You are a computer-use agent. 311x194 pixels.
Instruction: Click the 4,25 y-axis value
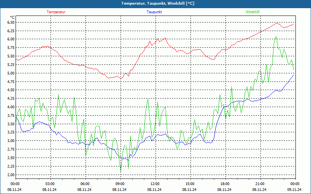11,99
